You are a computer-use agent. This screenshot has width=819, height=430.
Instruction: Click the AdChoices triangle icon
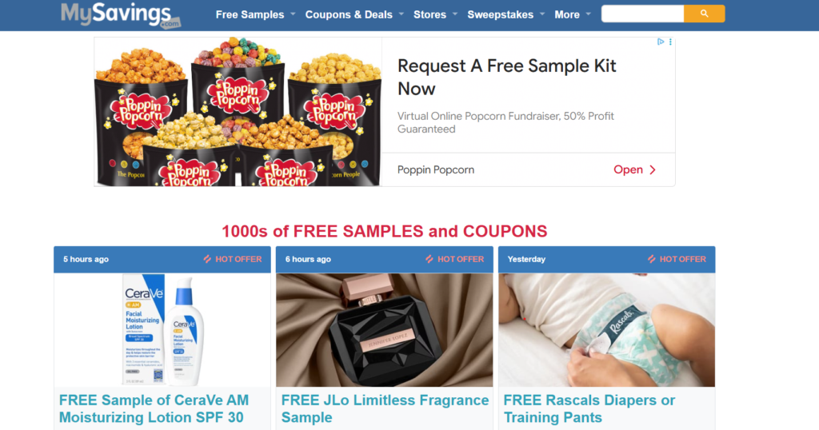661,42
